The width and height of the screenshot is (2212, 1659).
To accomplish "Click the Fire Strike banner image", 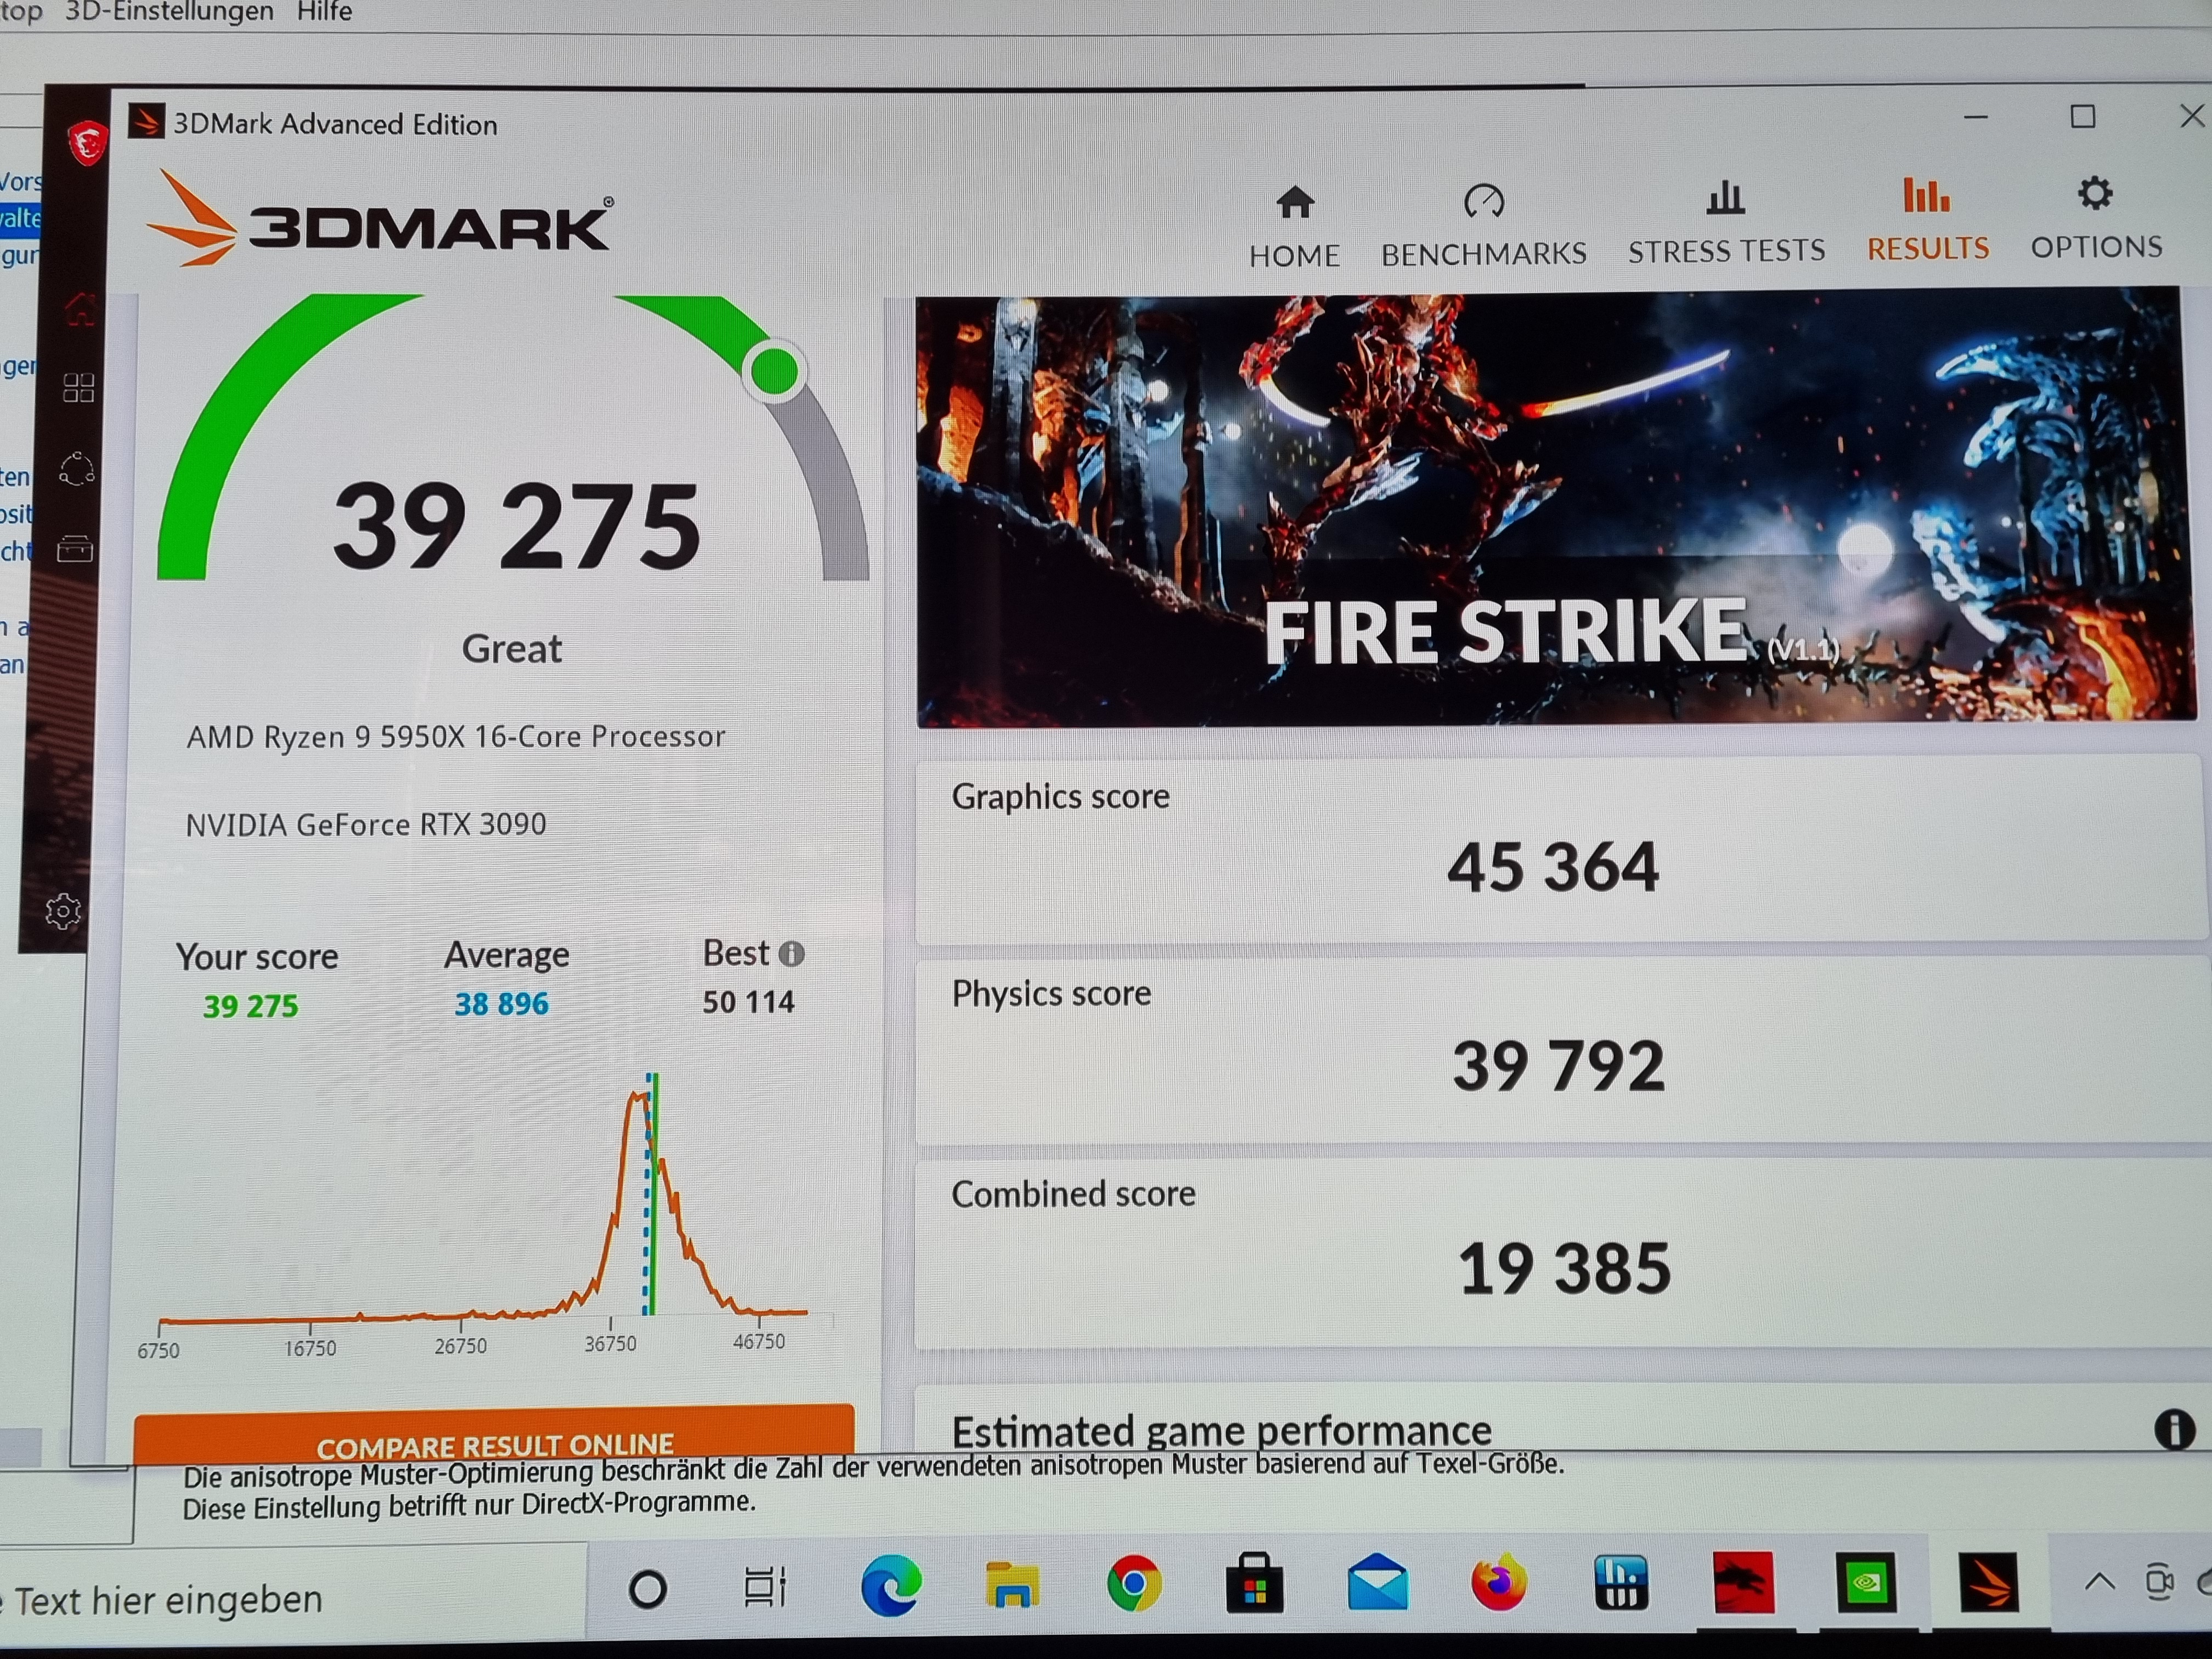I will click(1555, 508).
